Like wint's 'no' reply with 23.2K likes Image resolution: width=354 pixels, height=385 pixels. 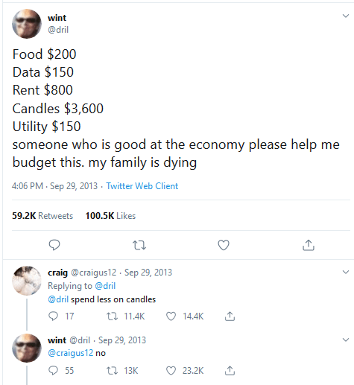pyautogui.click(x=171, y=371)
